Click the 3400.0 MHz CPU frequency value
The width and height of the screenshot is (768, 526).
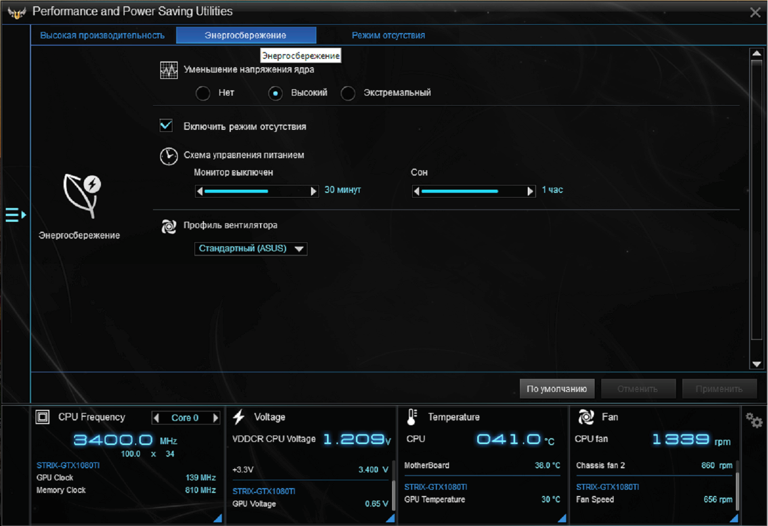click(125, 440)
